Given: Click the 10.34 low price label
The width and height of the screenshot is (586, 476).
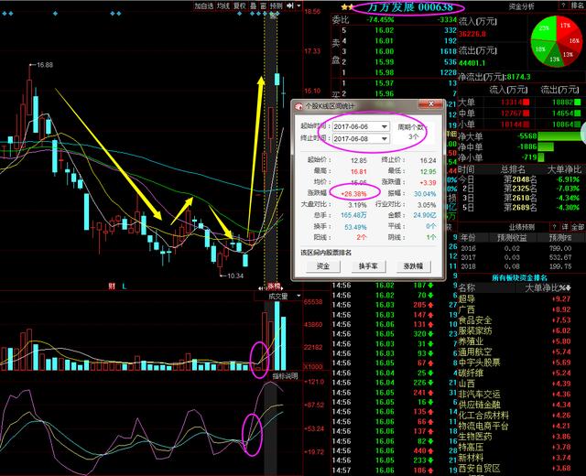Looking at the screenshot, I should pos(235,276).
